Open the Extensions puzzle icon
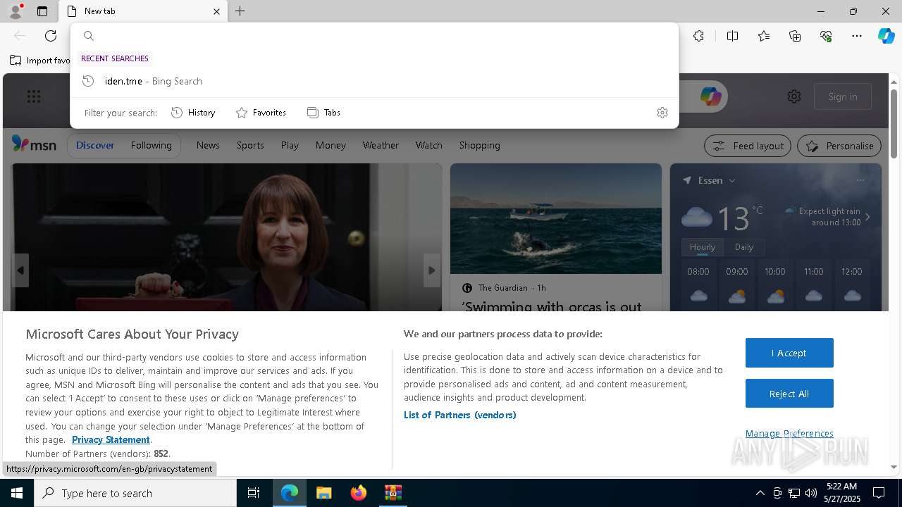 pos(698,36)
